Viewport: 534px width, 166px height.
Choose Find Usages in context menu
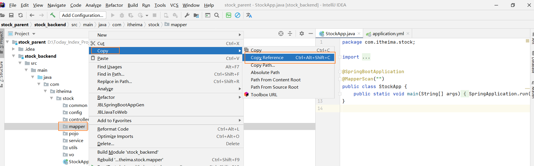click(x=166, y=67)
